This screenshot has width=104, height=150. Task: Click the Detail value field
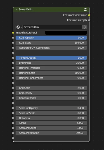point(51,123)
